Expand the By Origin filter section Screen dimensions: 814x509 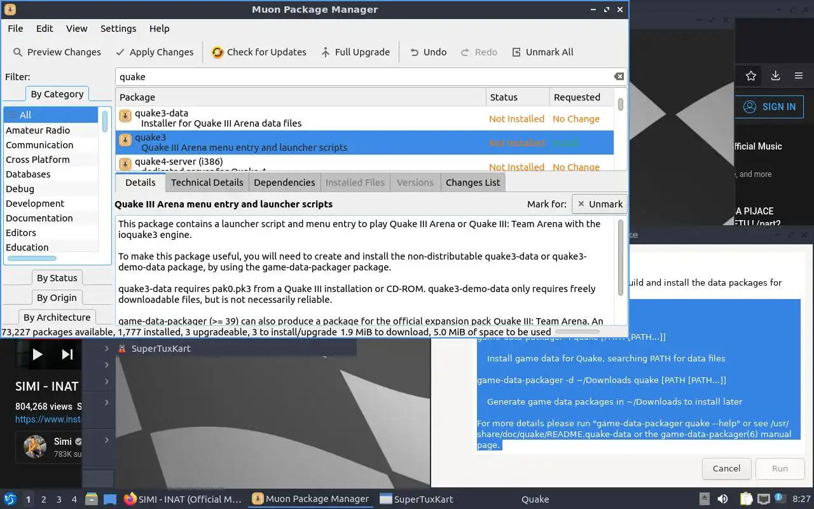(x=57, y=298)
